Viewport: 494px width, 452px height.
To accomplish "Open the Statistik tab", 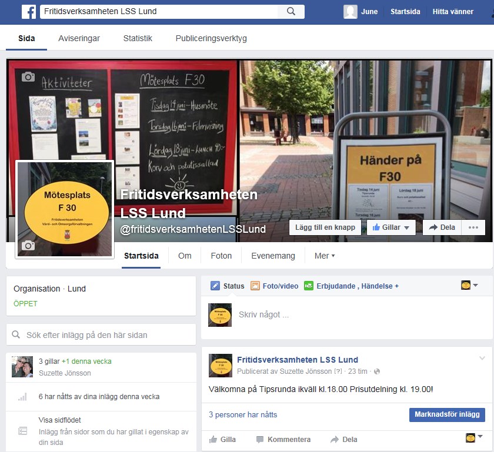I will [138, 38].
